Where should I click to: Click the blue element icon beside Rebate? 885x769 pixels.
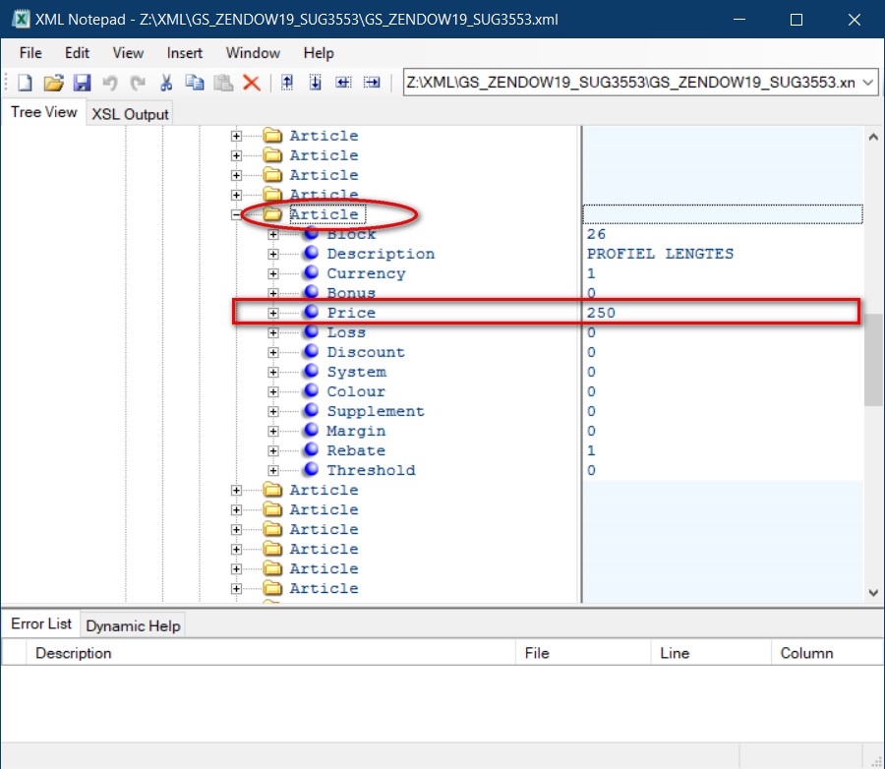click(x=311, y=449)
